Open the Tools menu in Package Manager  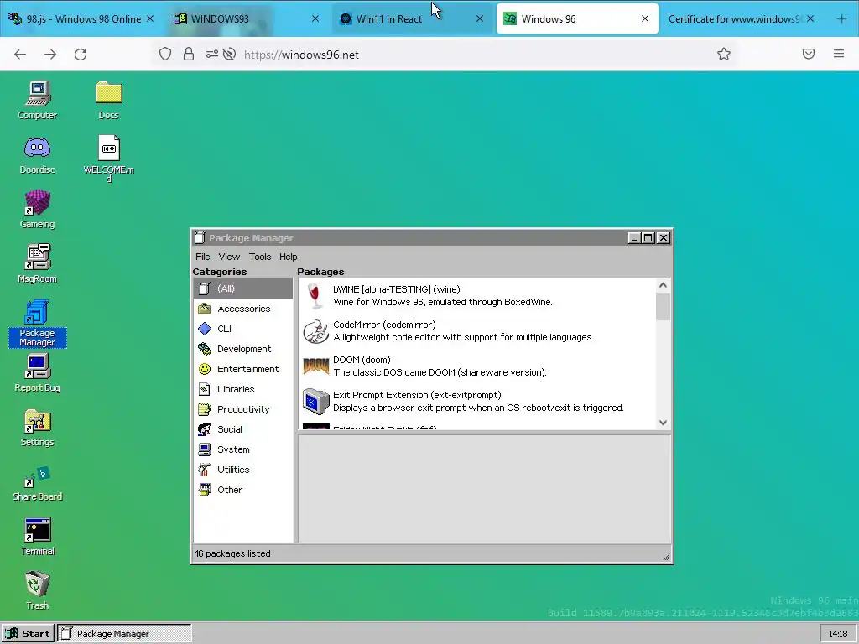pyautogui.click(x=260, y=257)
